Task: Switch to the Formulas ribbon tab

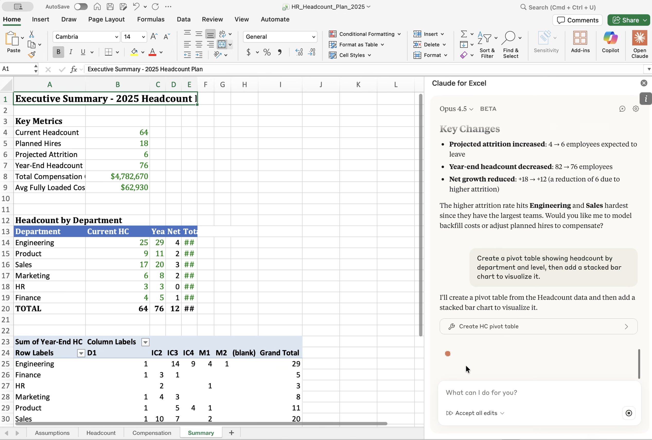Action: 151,19
